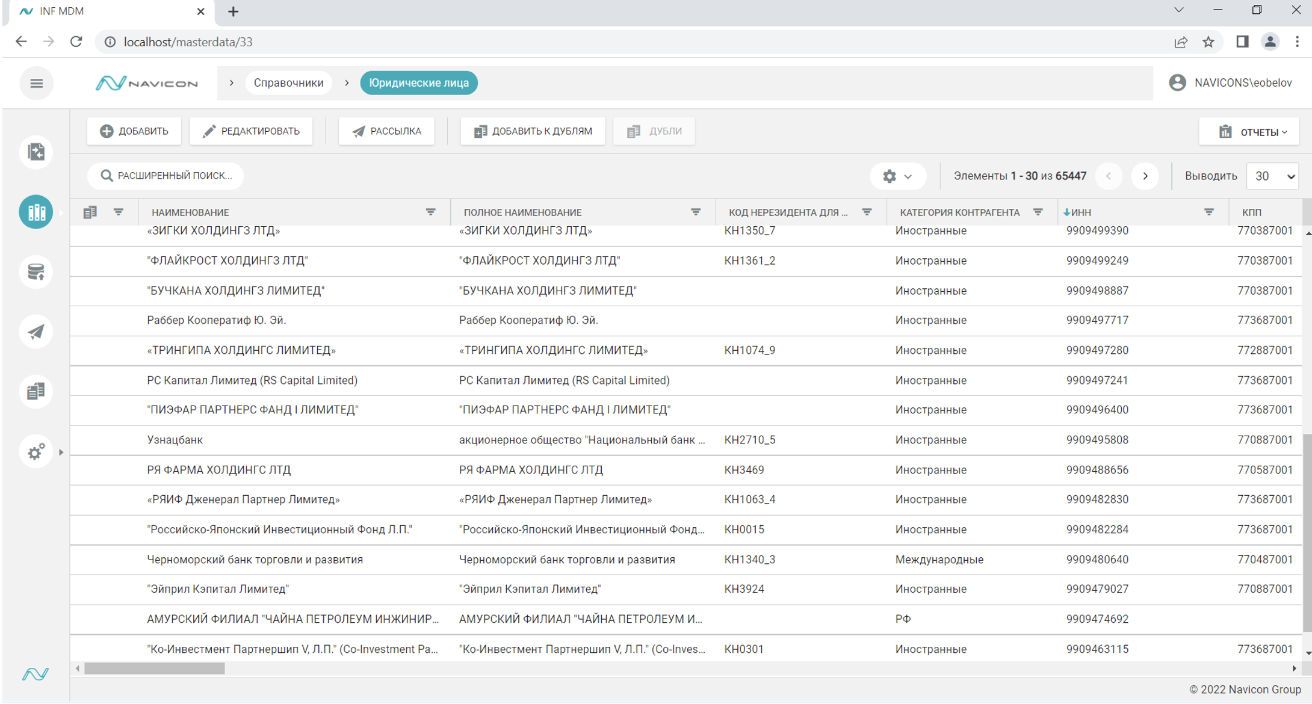Image resolution: width=1312 pixels, height=704 pixels.
Task: Click the settings gears sidebar icon
Action: click(x=36, y=451)
